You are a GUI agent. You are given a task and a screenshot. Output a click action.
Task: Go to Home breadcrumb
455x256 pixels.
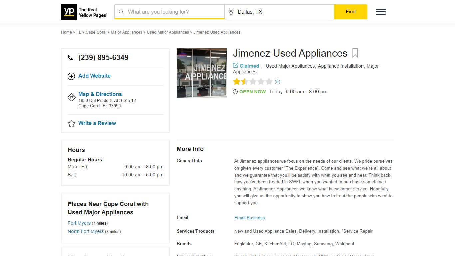66,32
